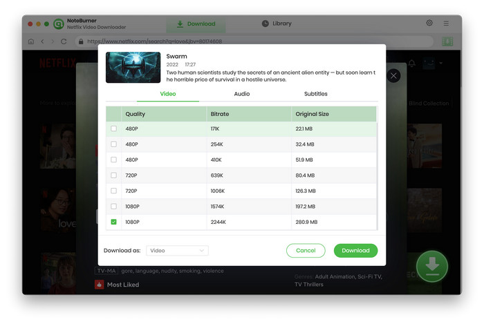Screen dimensions: 484x324
Task: Click the Netflix notification bell icon
Action: [412, 63]
